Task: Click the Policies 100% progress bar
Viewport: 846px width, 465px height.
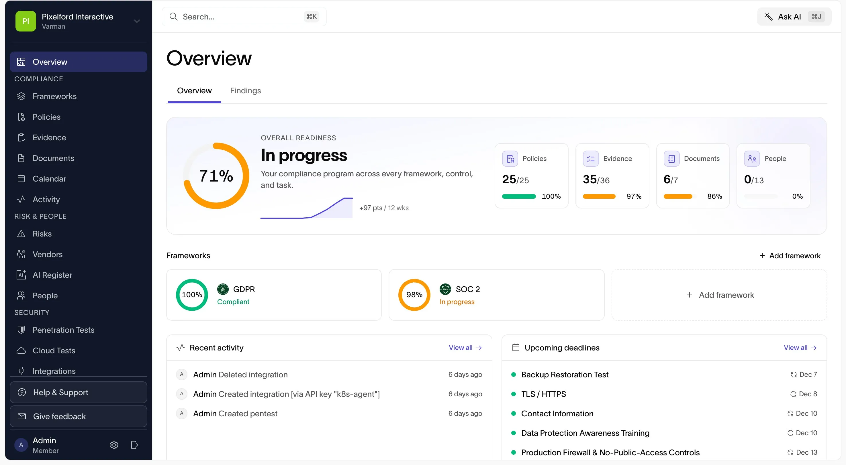Action: tap(518, 196)
